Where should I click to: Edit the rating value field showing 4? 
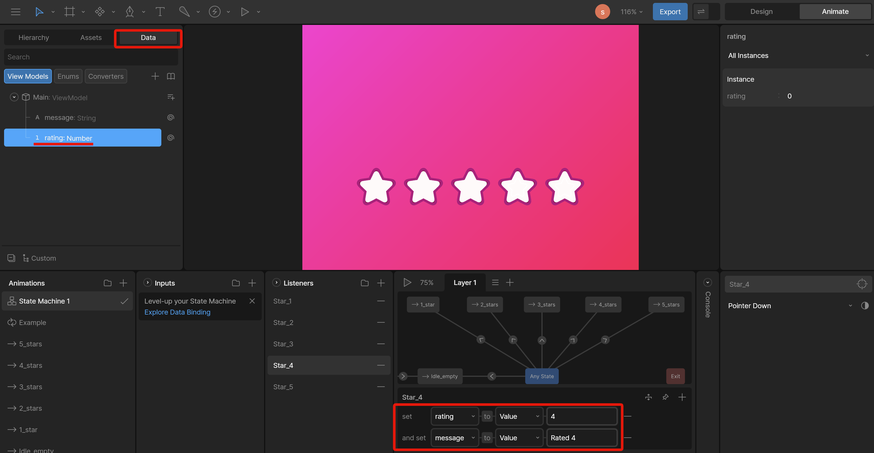(582, 417)
